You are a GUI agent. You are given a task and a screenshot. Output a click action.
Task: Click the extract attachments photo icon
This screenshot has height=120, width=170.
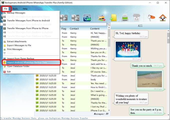tap(101, 18)
